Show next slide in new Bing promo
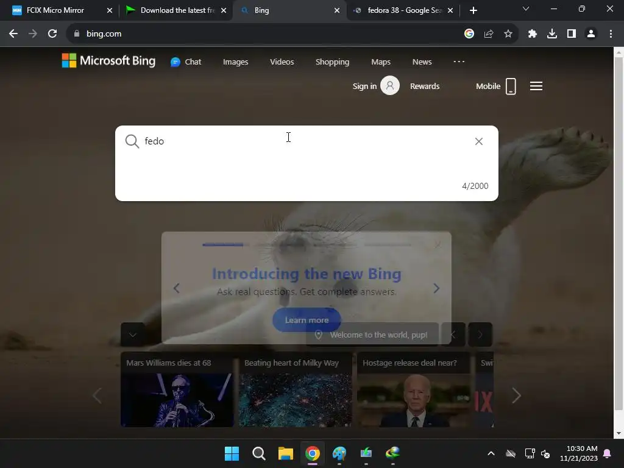Screen dimensions: 624x468 click(x=436, y=288)
